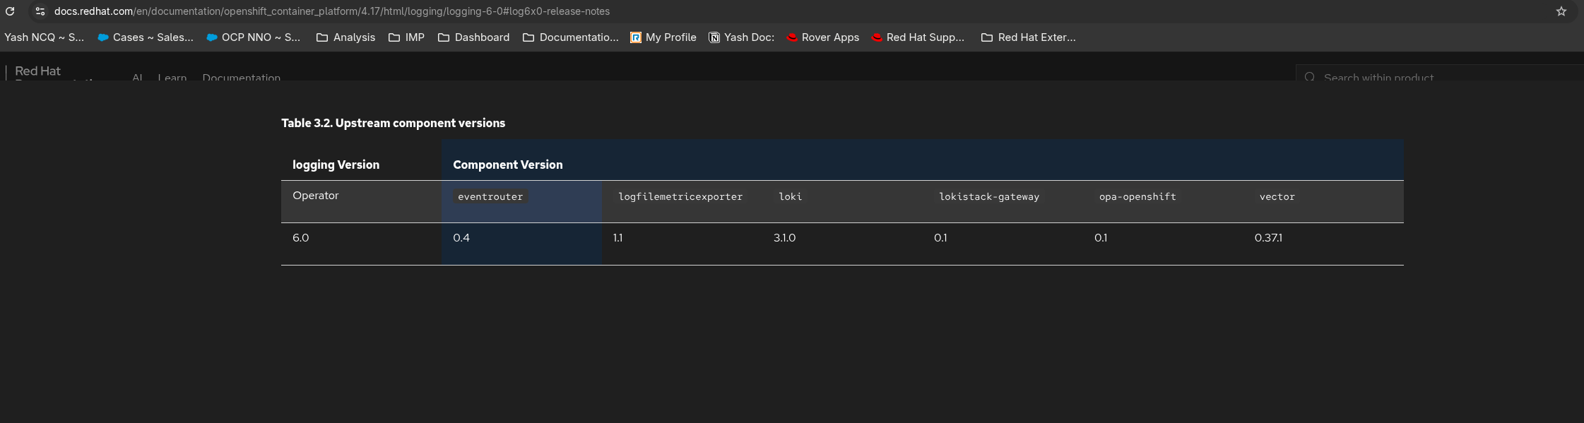
Task: Click the 'Search within product' field
Action: (1441, 73)
